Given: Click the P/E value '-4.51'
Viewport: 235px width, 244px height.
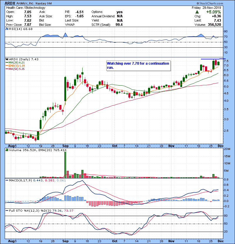Looking at the screenshot, I should click(x=79, y=12).
